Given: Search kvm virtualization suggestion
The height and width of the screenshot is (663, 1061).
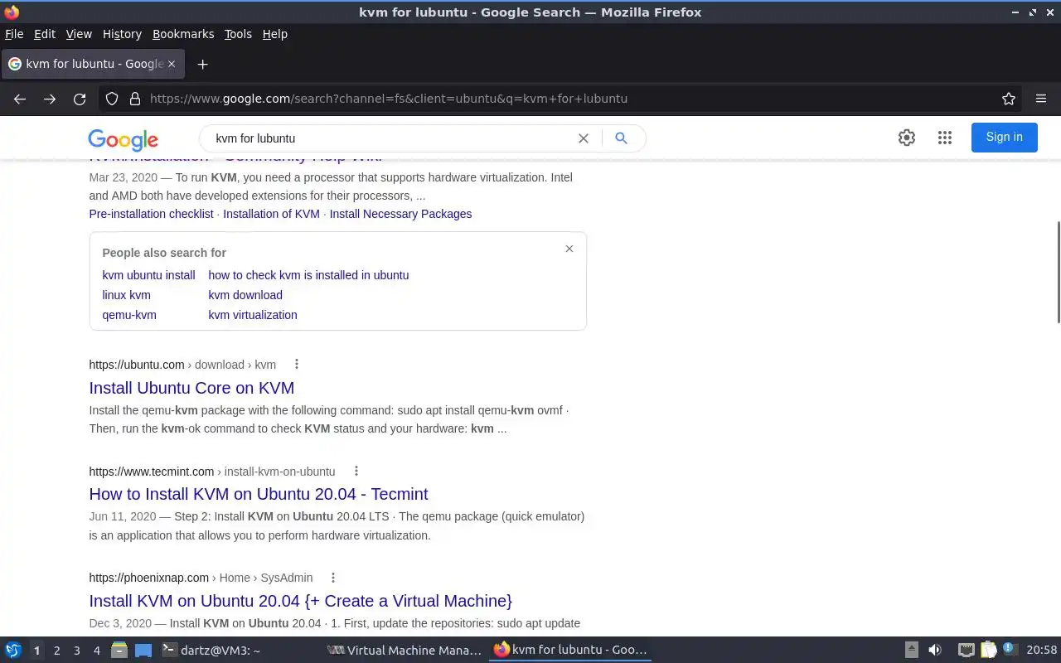Looking at the screenshot, I should tap(253, 315).
